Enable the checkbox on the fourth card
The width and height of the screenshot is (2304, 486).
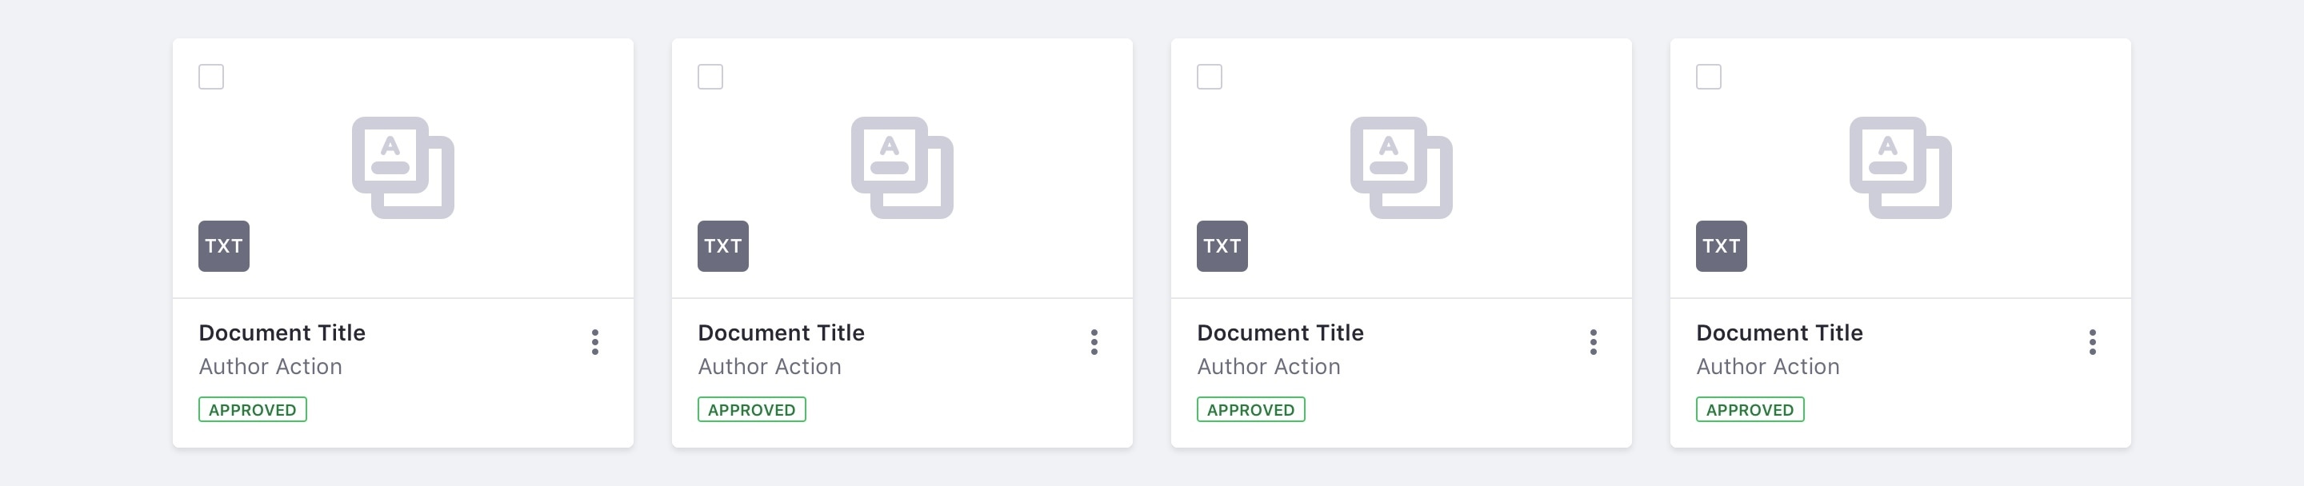(1708, 77)
